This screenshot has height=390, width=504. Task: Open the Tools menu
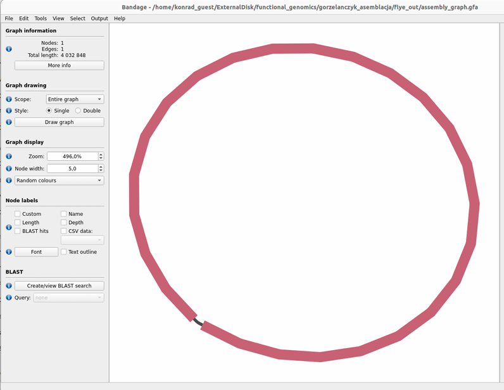(x=41, y=18)
